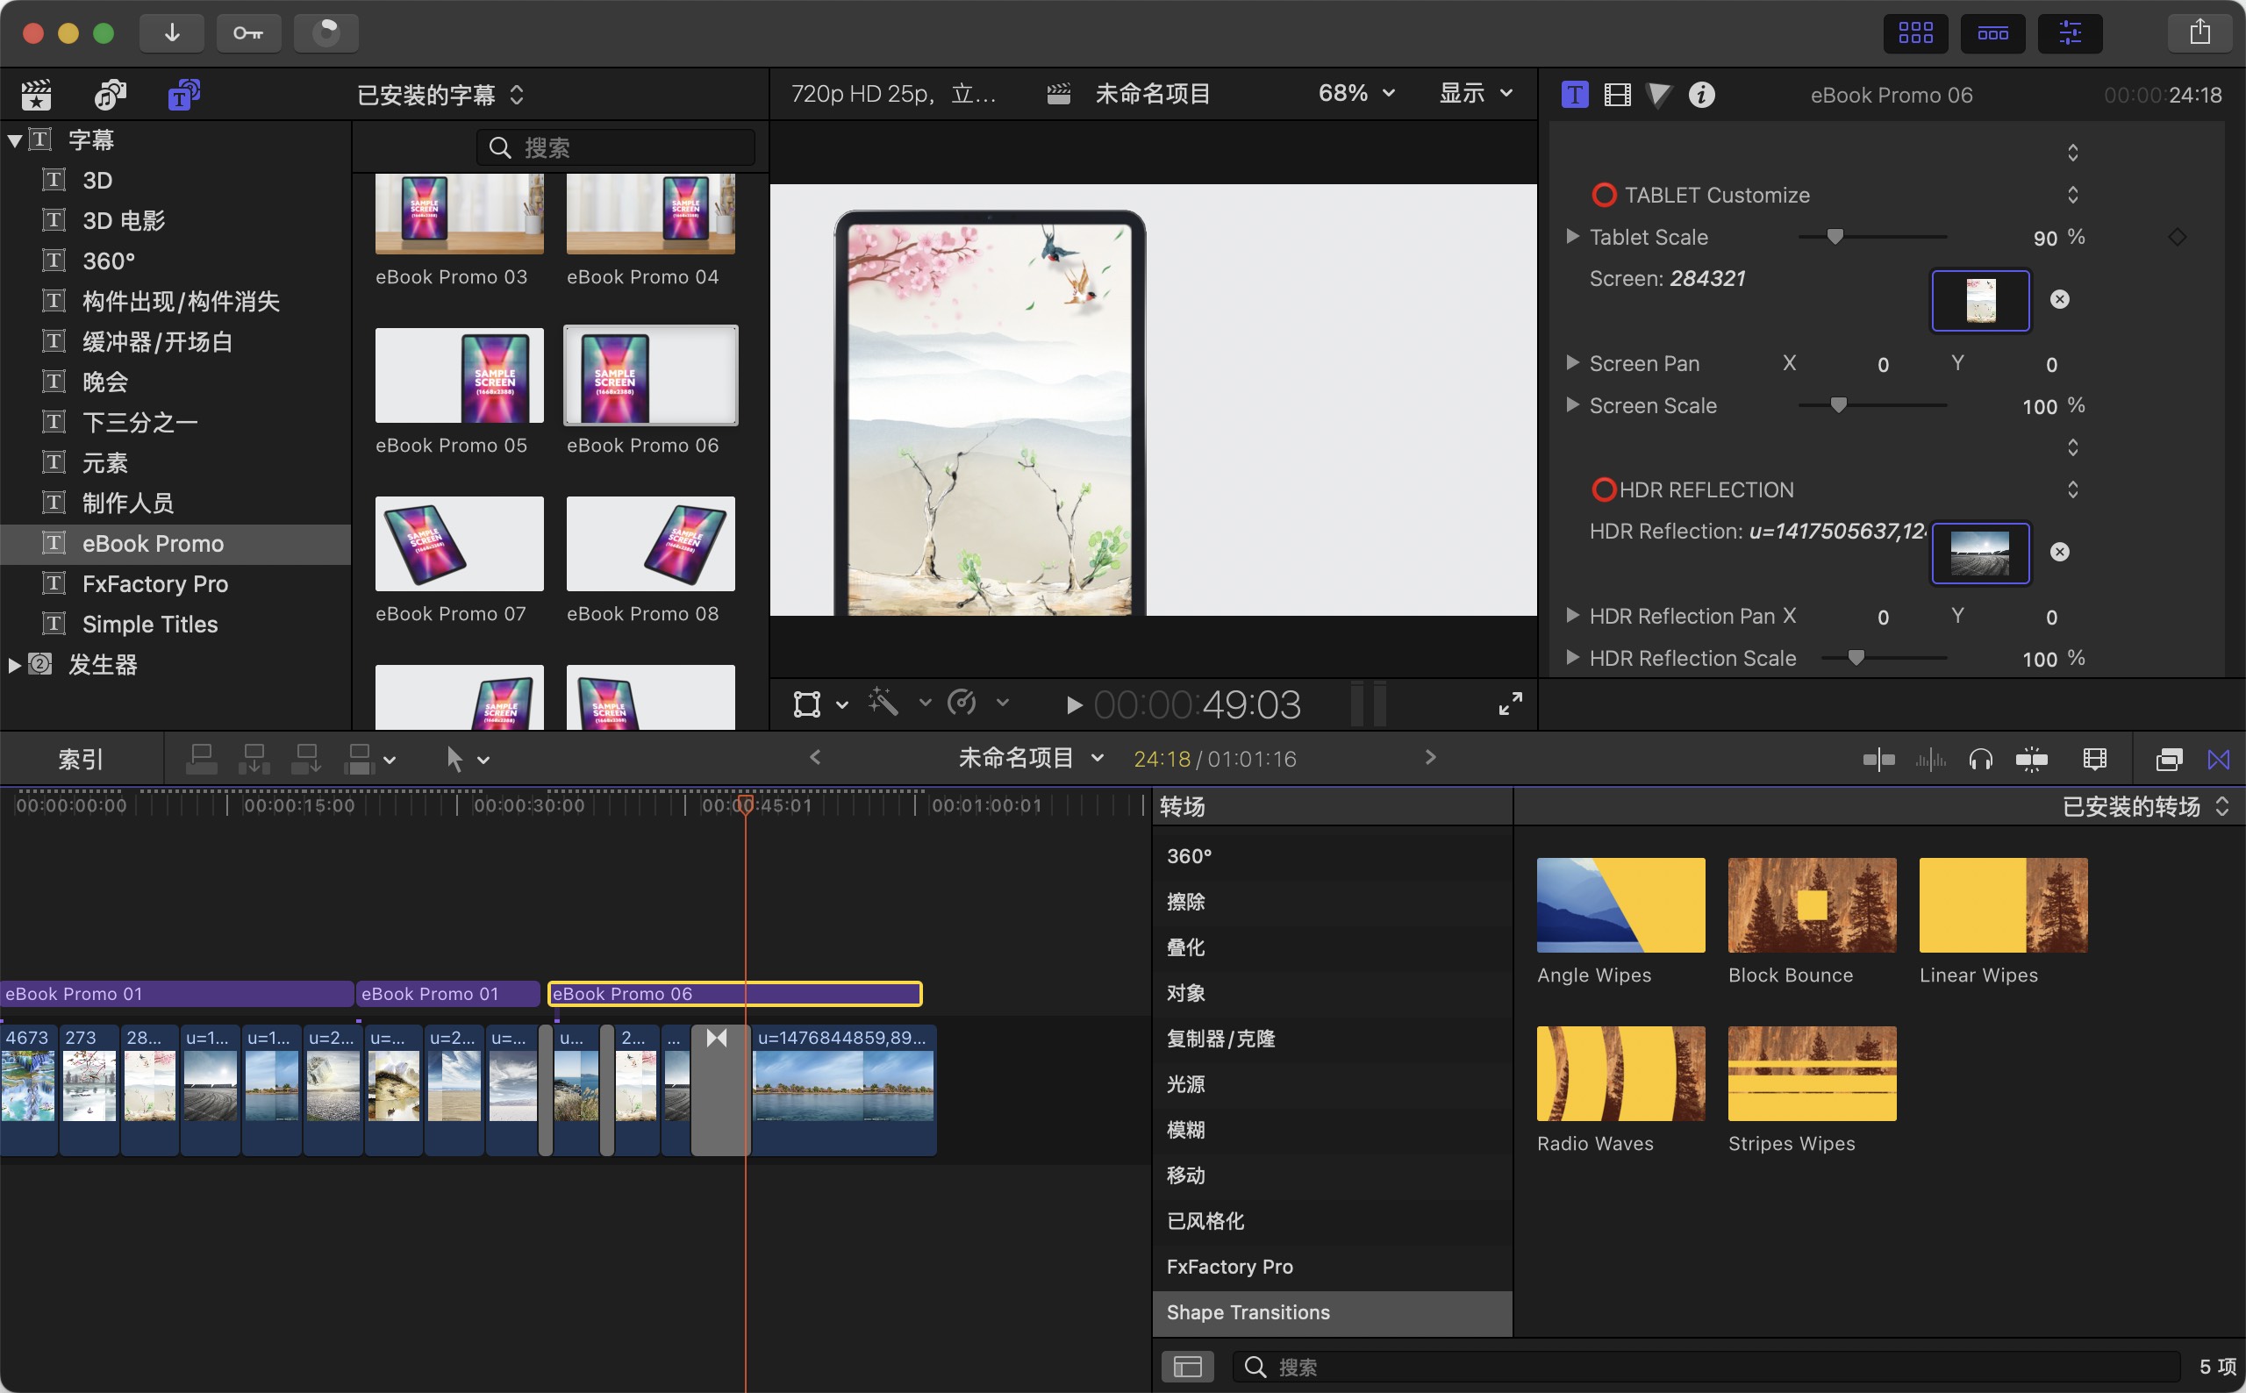Expand the 发生器 category tree
2246x1393 pixels.
pos(14,664)
